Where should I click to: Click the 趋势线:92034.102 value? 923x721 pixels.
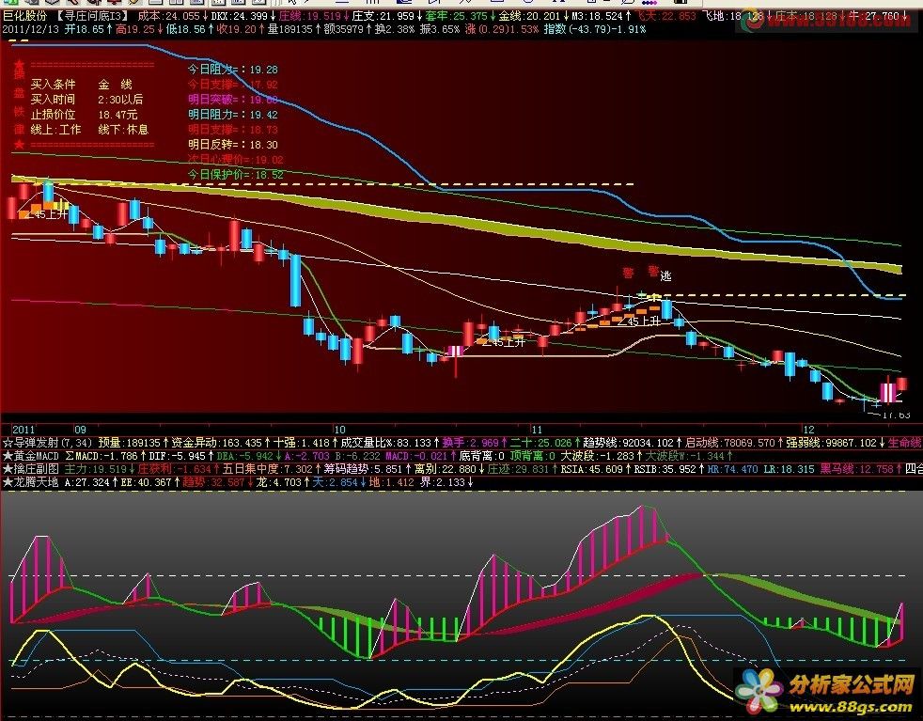[628, 443]
